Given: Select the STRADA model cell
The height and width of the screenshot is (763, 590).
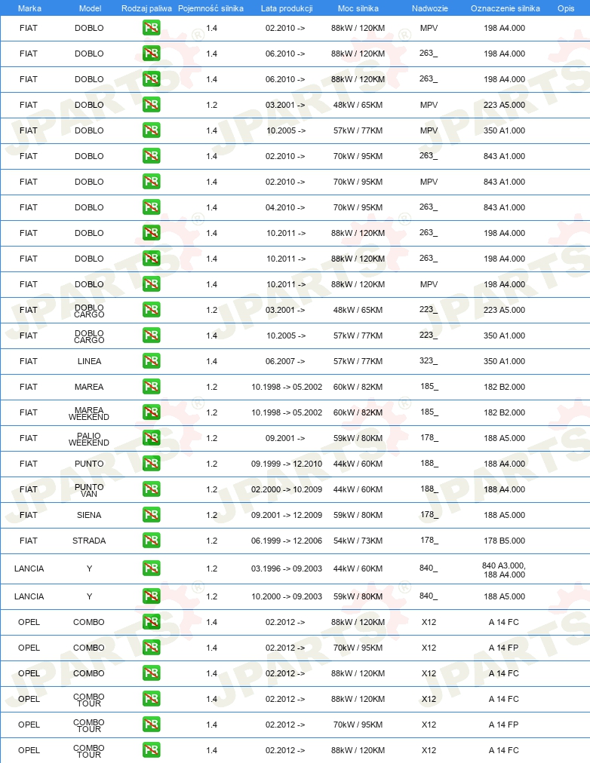Looking at the screenshot, I should 89,541.
